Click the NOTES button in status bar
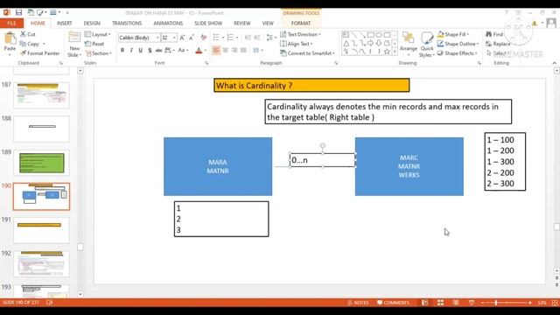560x315 pixels. tap(358, 303)
